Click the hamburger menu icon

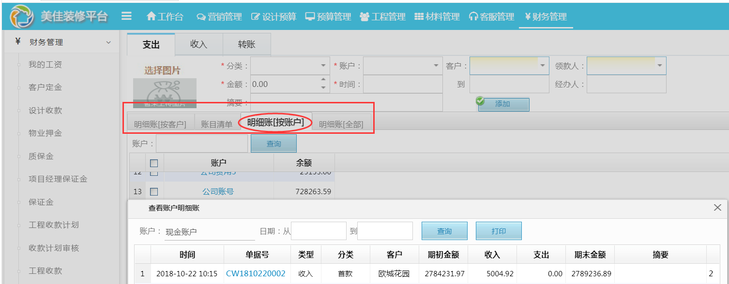(x=126, y=16)
